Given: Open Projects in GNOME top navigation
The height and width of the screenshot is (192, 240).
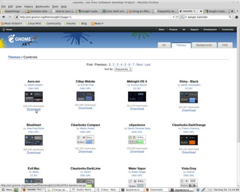Looking at the screenshot, I should tap(173, 29).
